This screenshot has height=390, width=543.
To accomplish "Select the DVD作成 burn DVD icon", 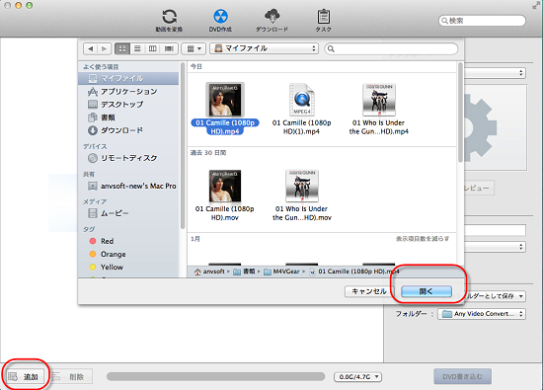I will click(x=220, y=21).
